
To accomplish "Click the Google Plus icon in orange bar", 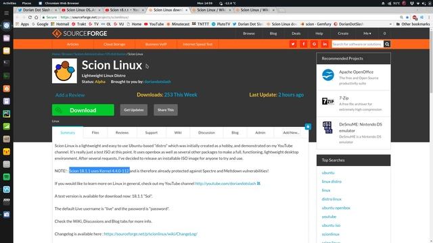I will 314,44.
